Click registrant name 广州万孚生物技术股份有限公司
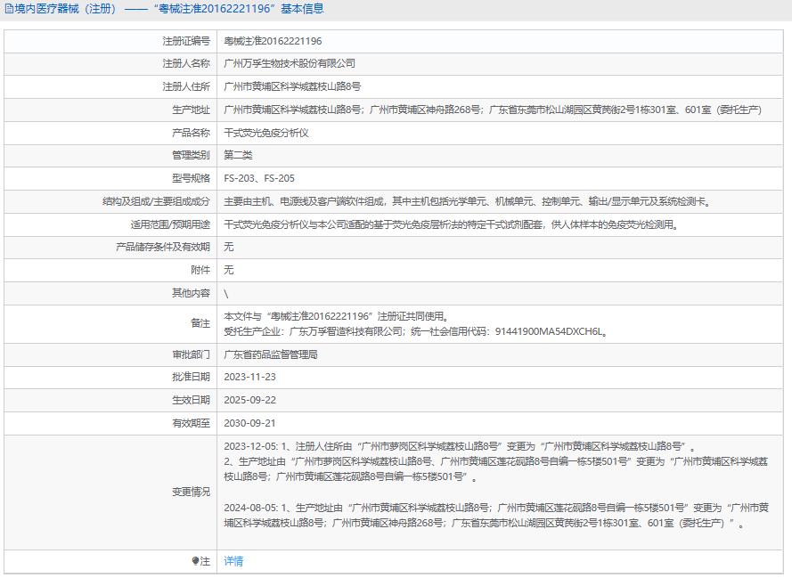The width and height of the screenshot is (792, 578). point(290,64)
